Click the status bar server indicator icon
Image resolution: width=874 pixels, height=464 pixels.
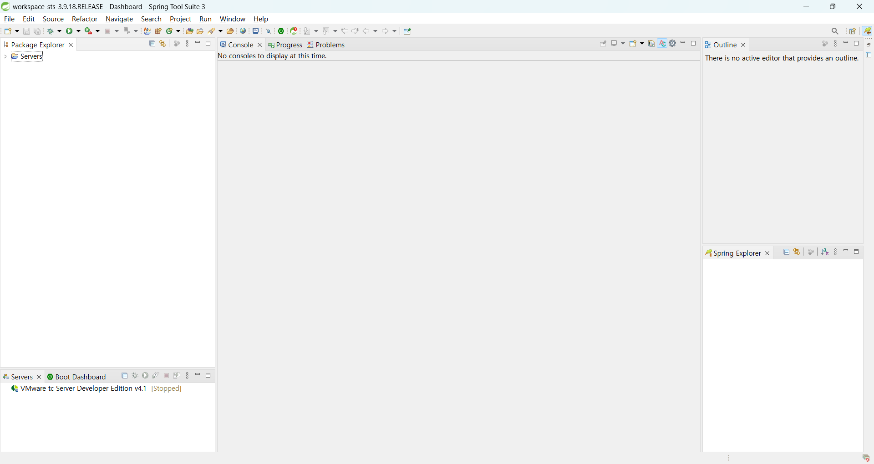[x=866, y=458]
